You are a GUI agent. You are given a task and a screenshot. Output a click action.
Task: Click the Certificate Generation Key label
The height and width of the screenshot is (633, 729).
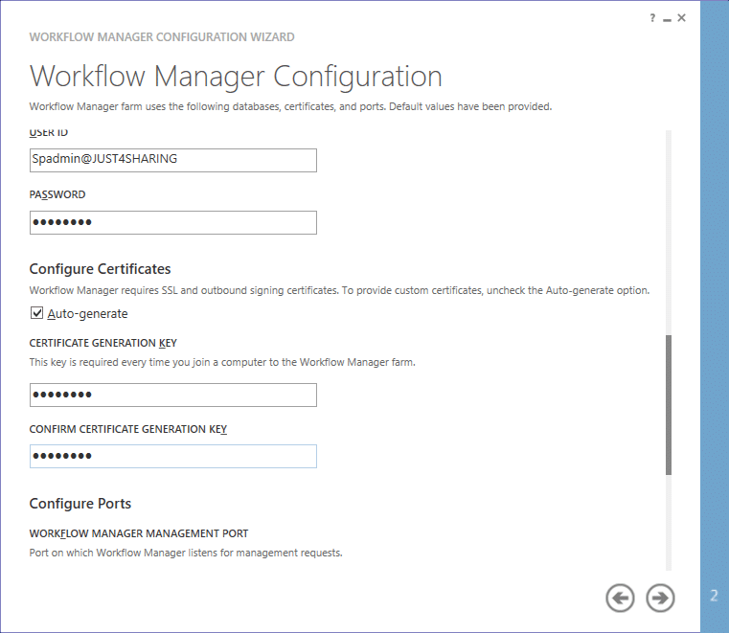(x=103, y=343)
